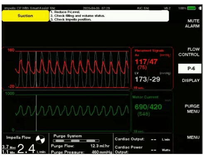The width and height of the screenshot is (203, 159).
Task: Click the AC power plug icon
Action: (200, 8)
